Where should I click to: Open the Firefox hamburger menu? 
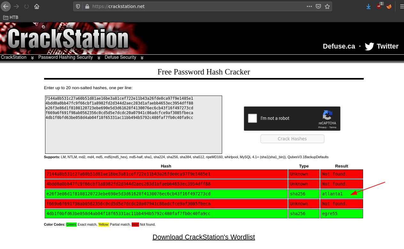coord(401,6)
